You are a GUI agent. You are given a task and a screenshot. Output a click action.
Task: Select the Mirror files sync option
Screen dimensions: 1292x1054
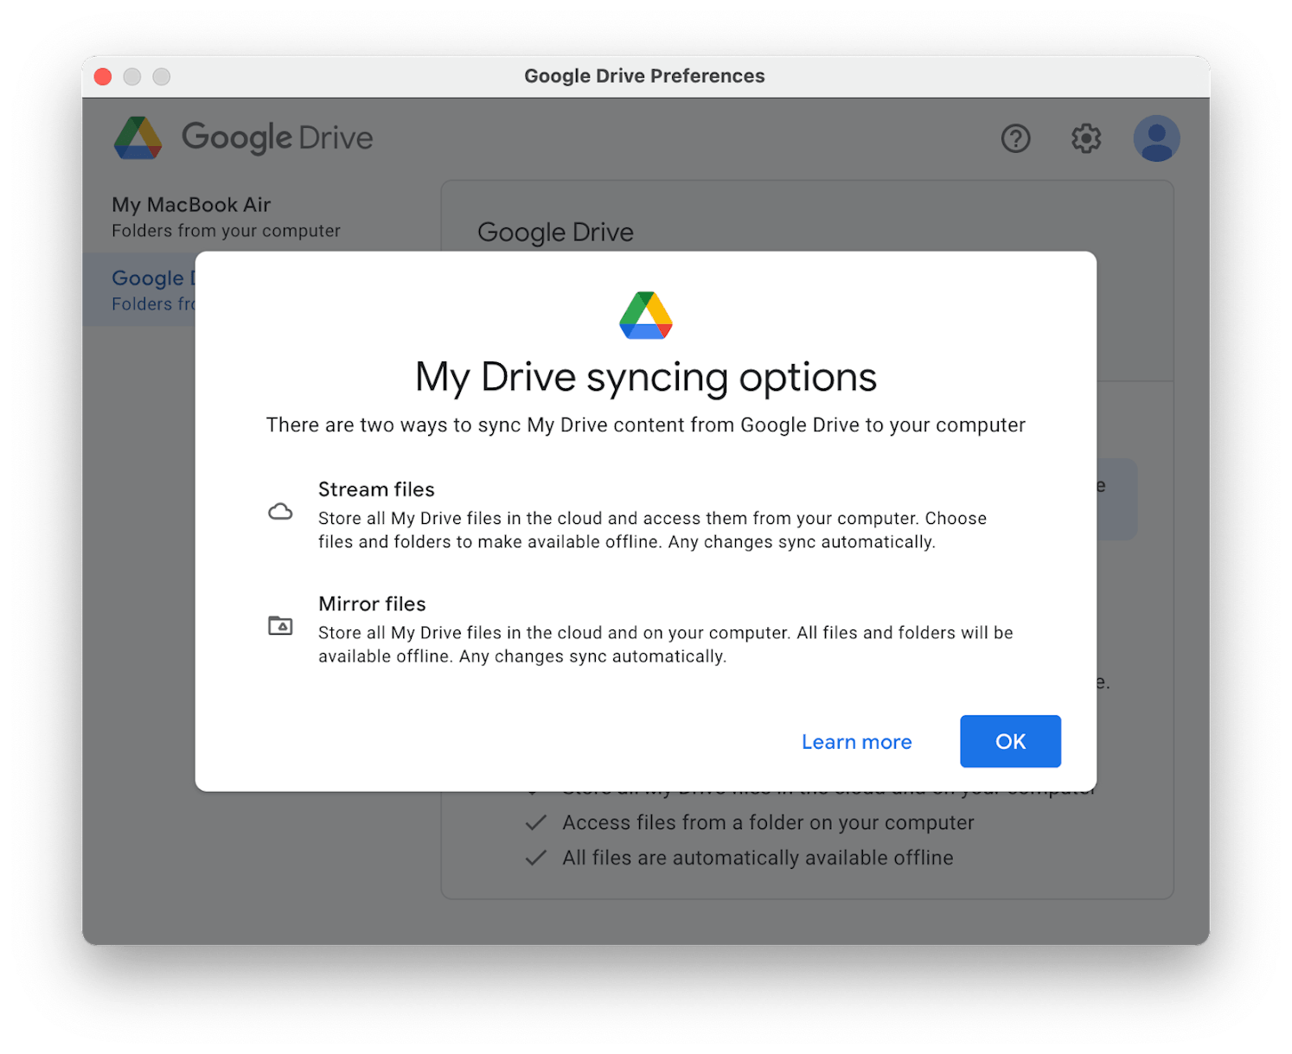[372, 604]
